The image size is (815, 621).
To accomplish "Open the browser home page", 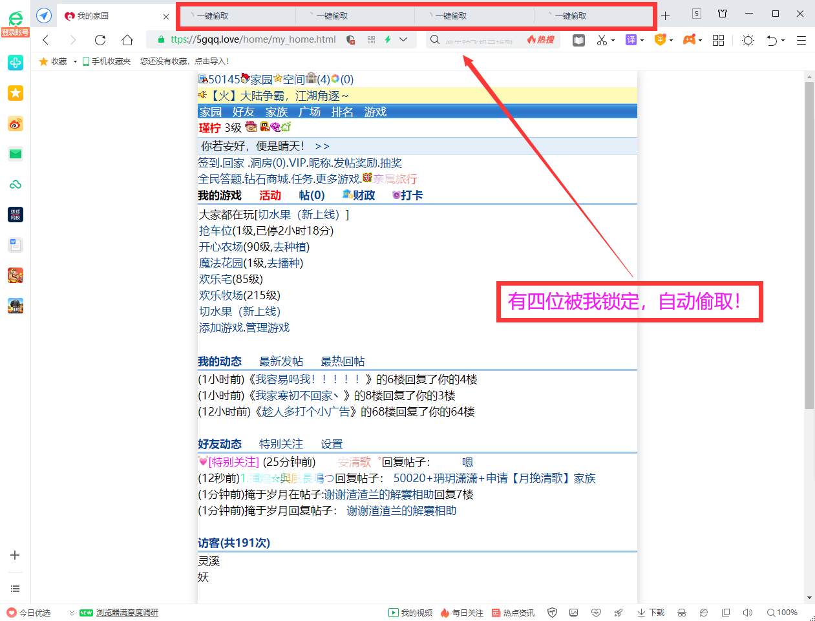I will point(127,40).
